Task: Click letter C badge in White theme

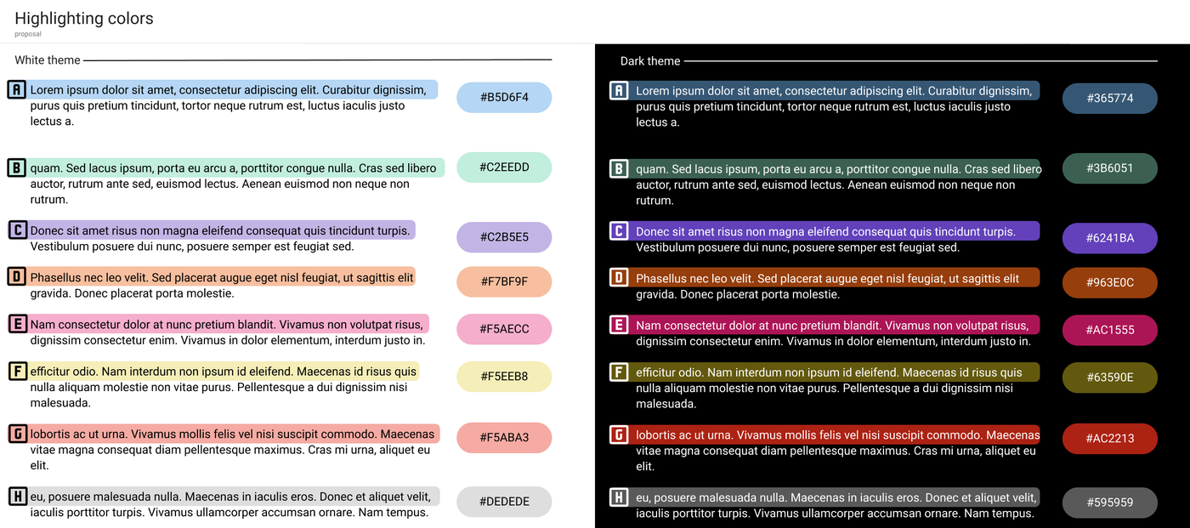Action: pos(17,230)
